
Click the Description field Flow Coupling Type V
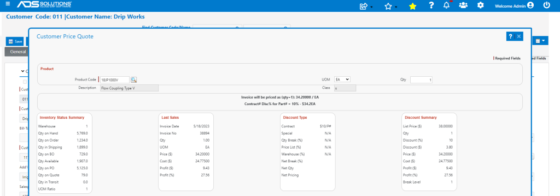[x=129, y=88]
